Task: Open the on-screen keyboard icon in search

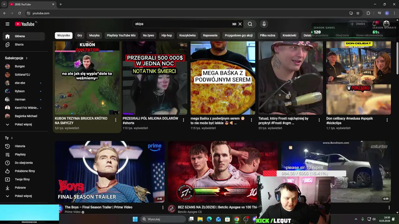Action: coord(234,24)
